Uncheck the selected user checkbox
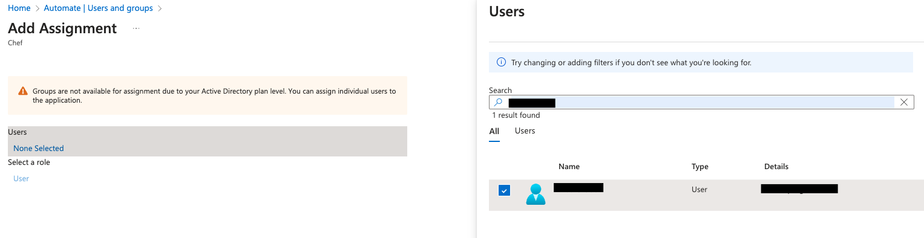Viewport: 924px width, 238px height. (504, 190)
